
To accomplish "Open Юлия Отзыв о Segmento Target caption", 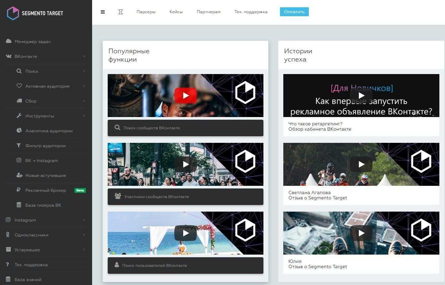I will (317, 264).
